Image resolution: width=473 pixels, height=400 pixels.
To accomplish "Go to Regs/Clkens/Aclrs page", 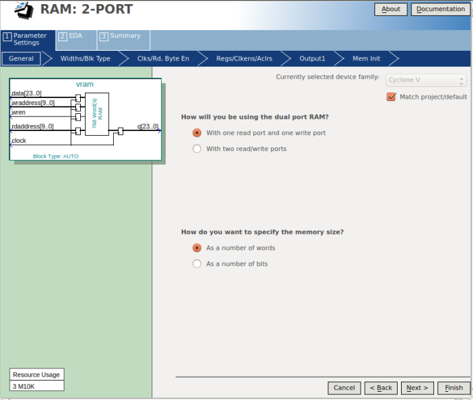I will pyautogui.click(x=244, y=58).
